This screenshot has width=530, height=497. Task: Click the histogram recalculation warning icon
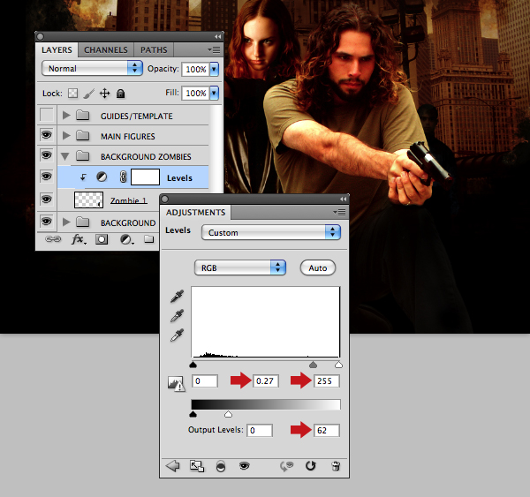(x=176, y=384)
